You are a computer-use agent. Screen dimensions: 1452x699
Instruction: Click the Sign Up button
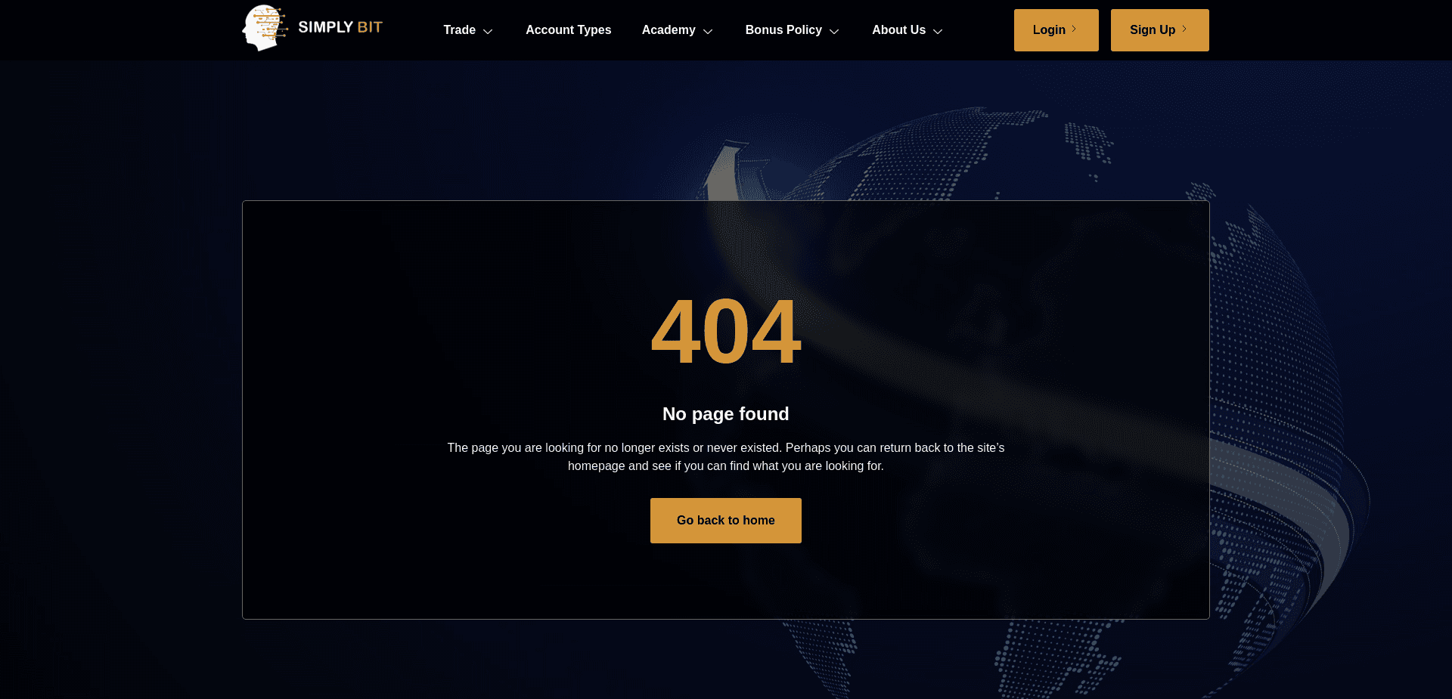pos(1159,29)
